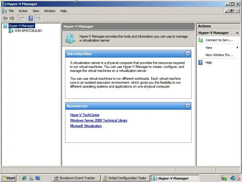Click the network connection tray icon
Image resolution: width=242 pixels, height=182 pixels.
tap(232, 178)
